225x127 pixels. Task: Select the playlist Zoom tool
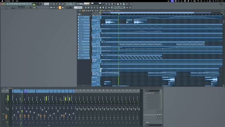(96, 11)
